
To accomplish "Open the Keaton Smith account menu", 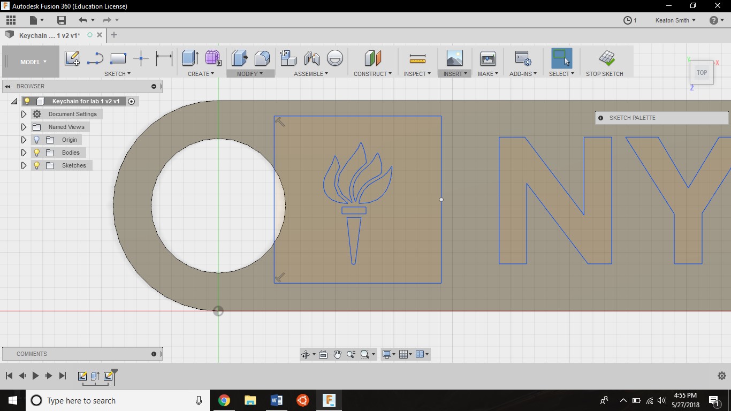I will click(x=675, y=20).
